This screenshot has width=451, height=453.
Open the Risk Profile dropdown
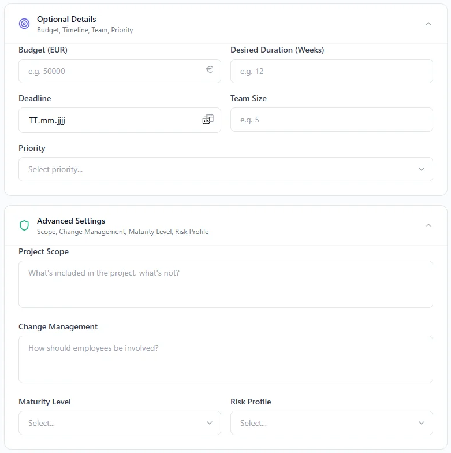[x=331, y=423]
